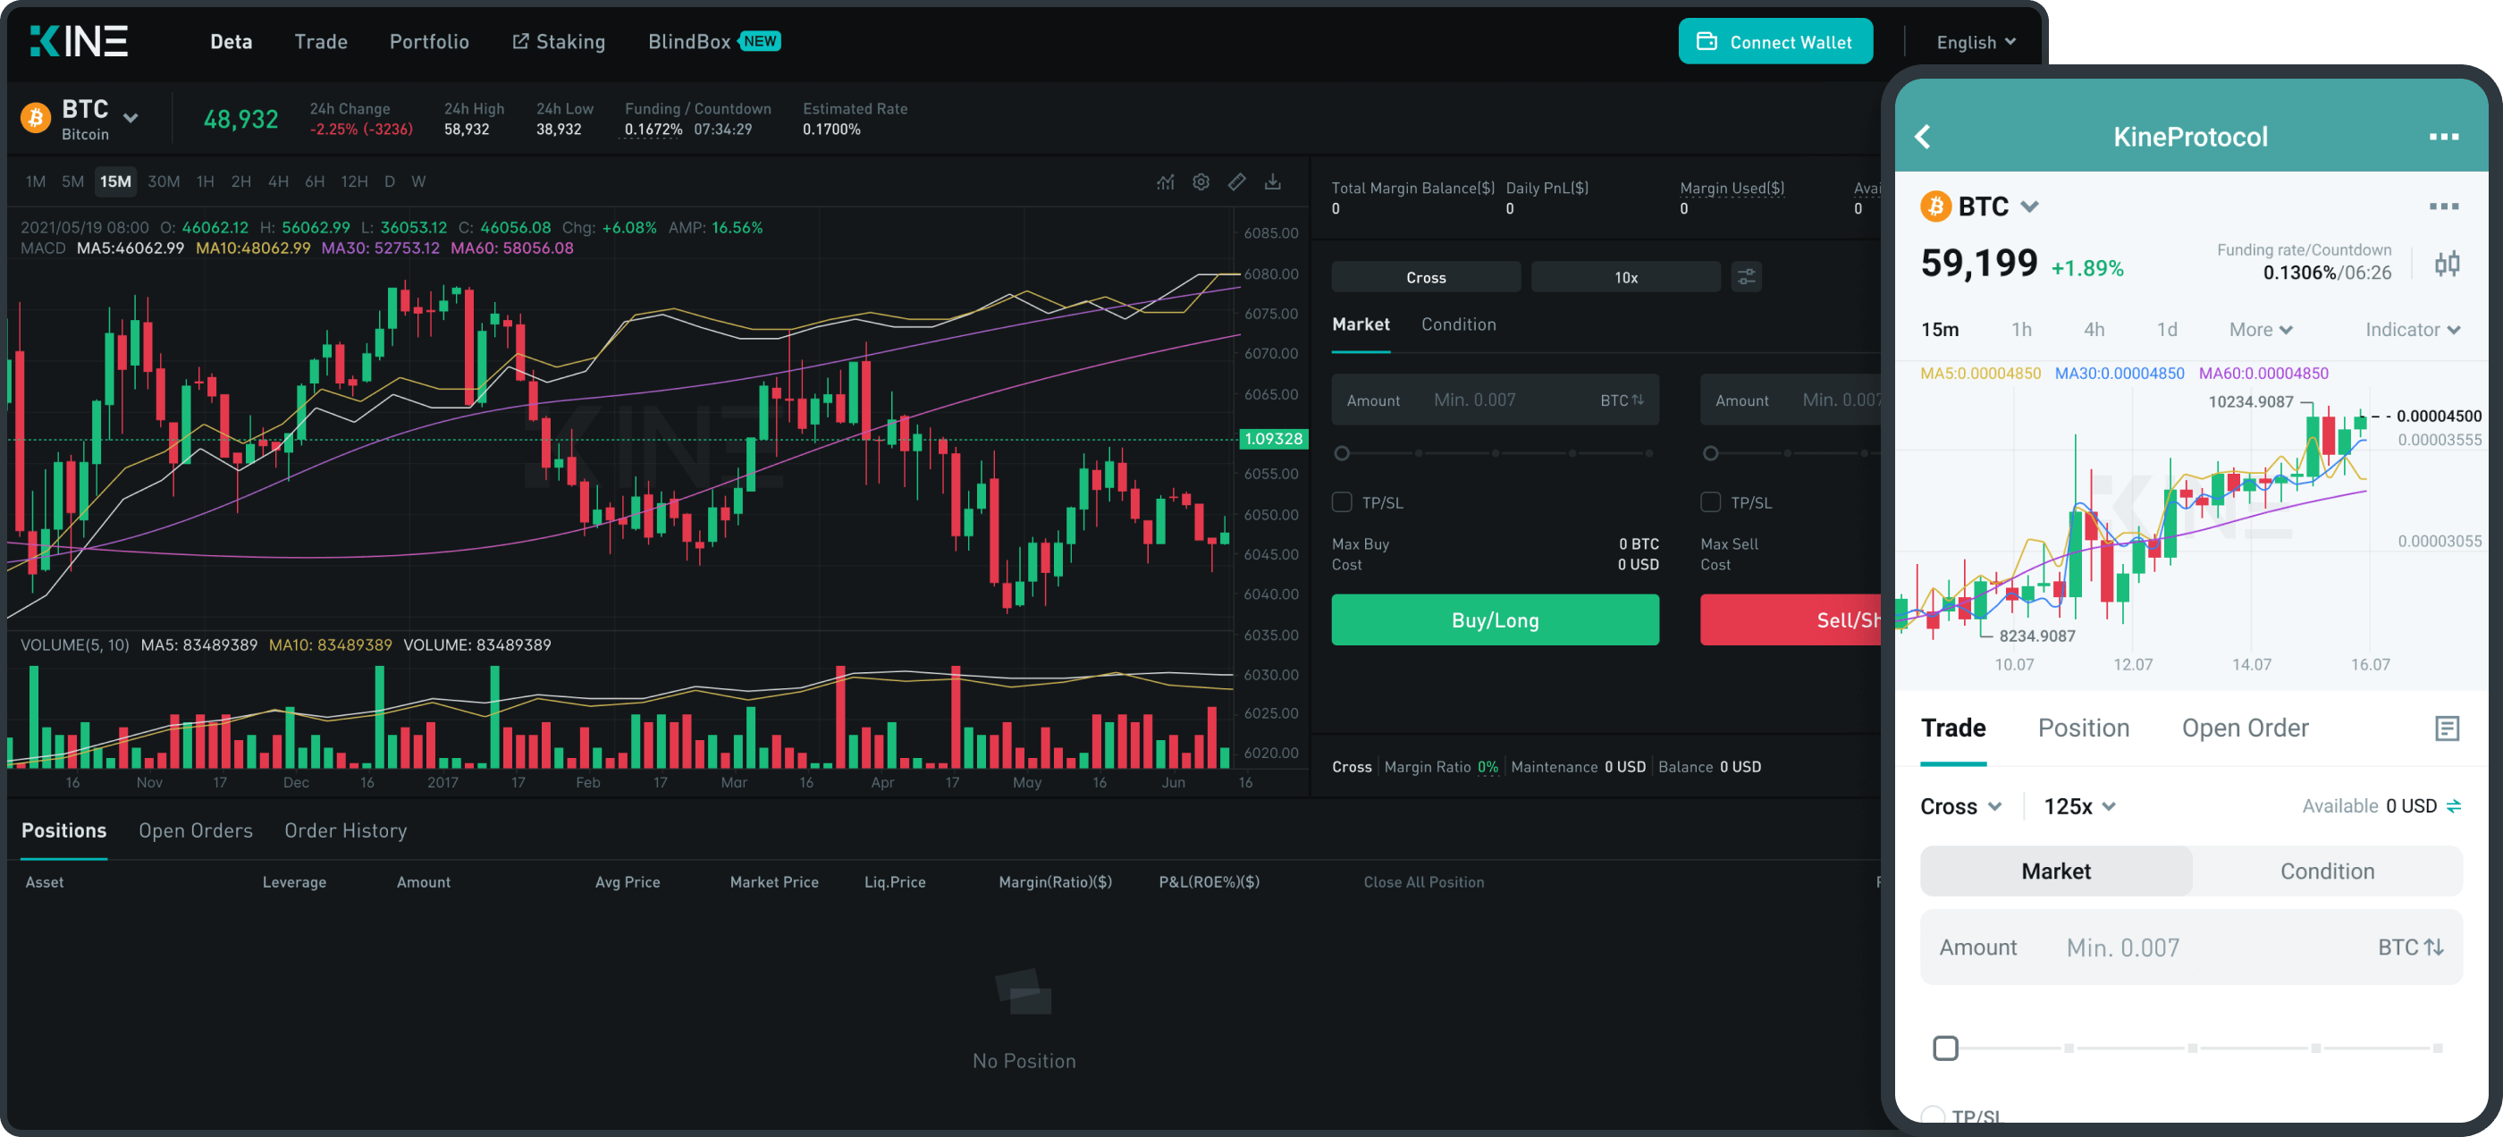
Task: Select the 1h interval in the mobile chart
Action: coord(2021,330)
